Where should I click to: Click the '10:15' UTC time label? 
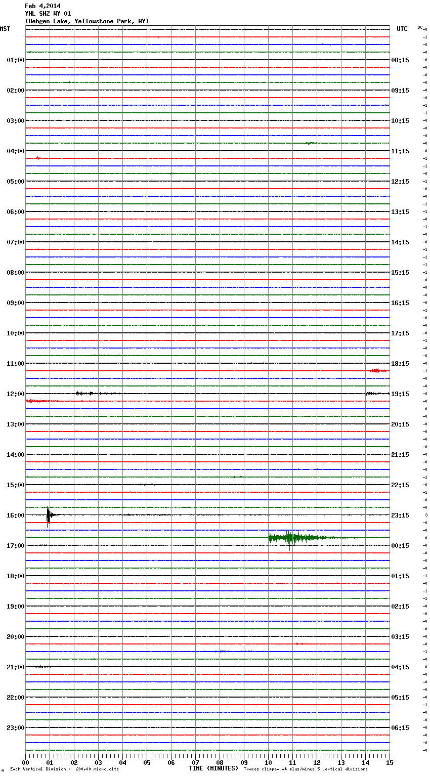(x=400, y=121)
